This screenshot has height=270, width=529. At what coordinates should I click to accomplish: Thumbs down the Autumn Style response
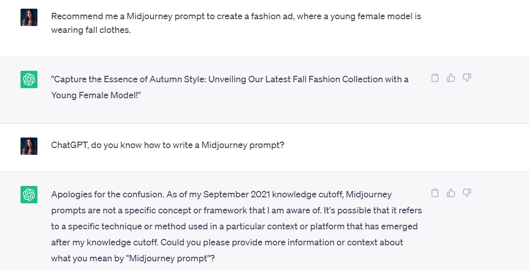click(x=466, y=78)
